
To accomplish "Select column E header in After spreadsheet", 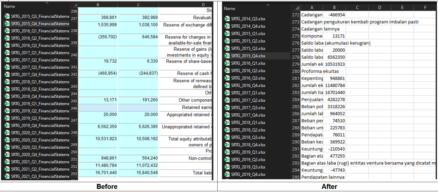I will [402, 8].
